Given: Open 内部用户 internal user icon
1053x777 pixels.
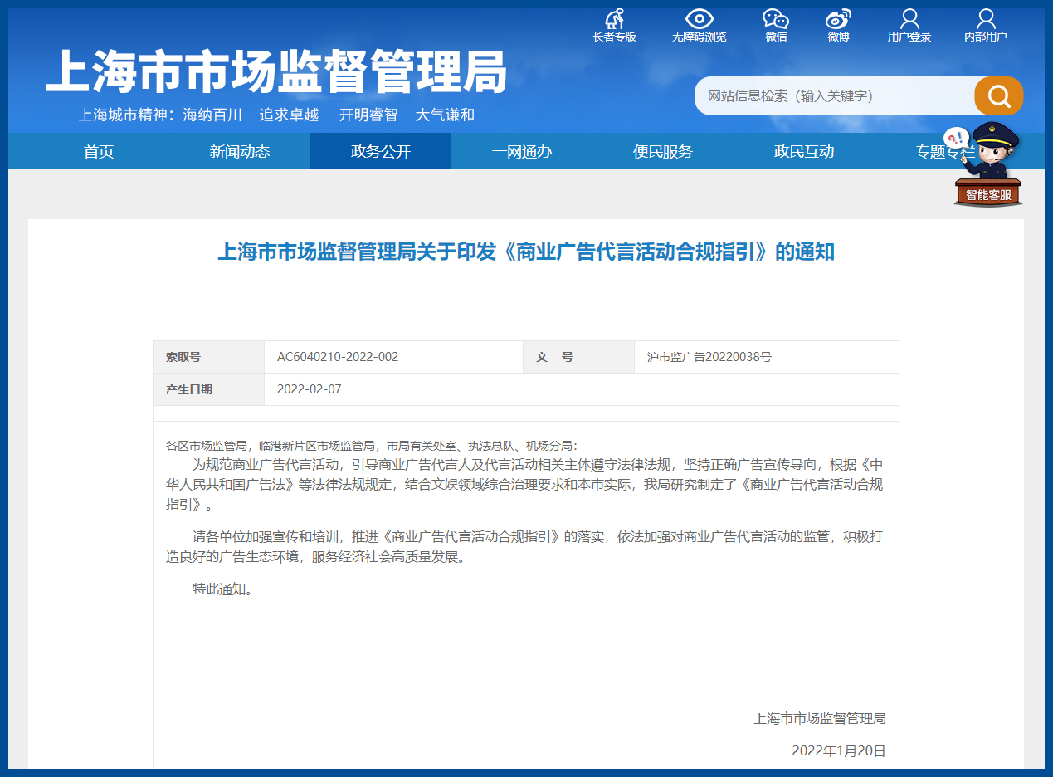Looking at the screenshot, I should coord(985,19).
